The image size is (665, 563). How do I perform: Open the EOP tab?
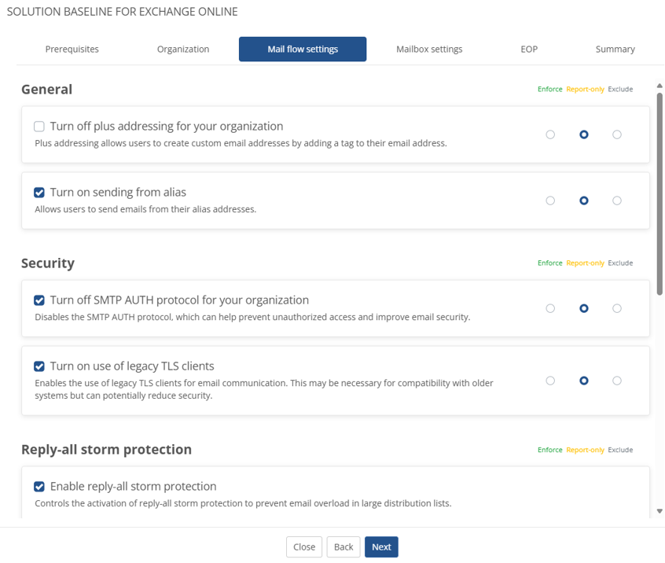[529, 49]
